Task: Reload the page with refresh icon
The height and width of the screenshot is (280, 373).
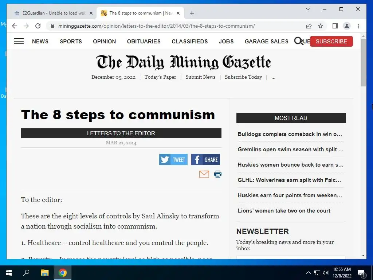Action: pos(38,26)
